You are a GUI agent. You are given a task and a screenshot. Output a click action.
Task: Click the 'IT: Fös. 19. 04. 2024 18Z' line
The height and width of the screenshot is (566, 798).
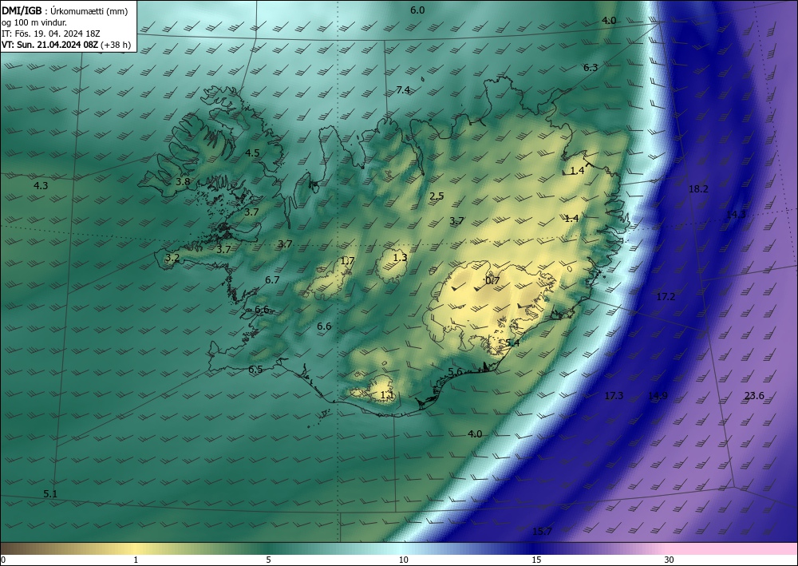[51, 34]
